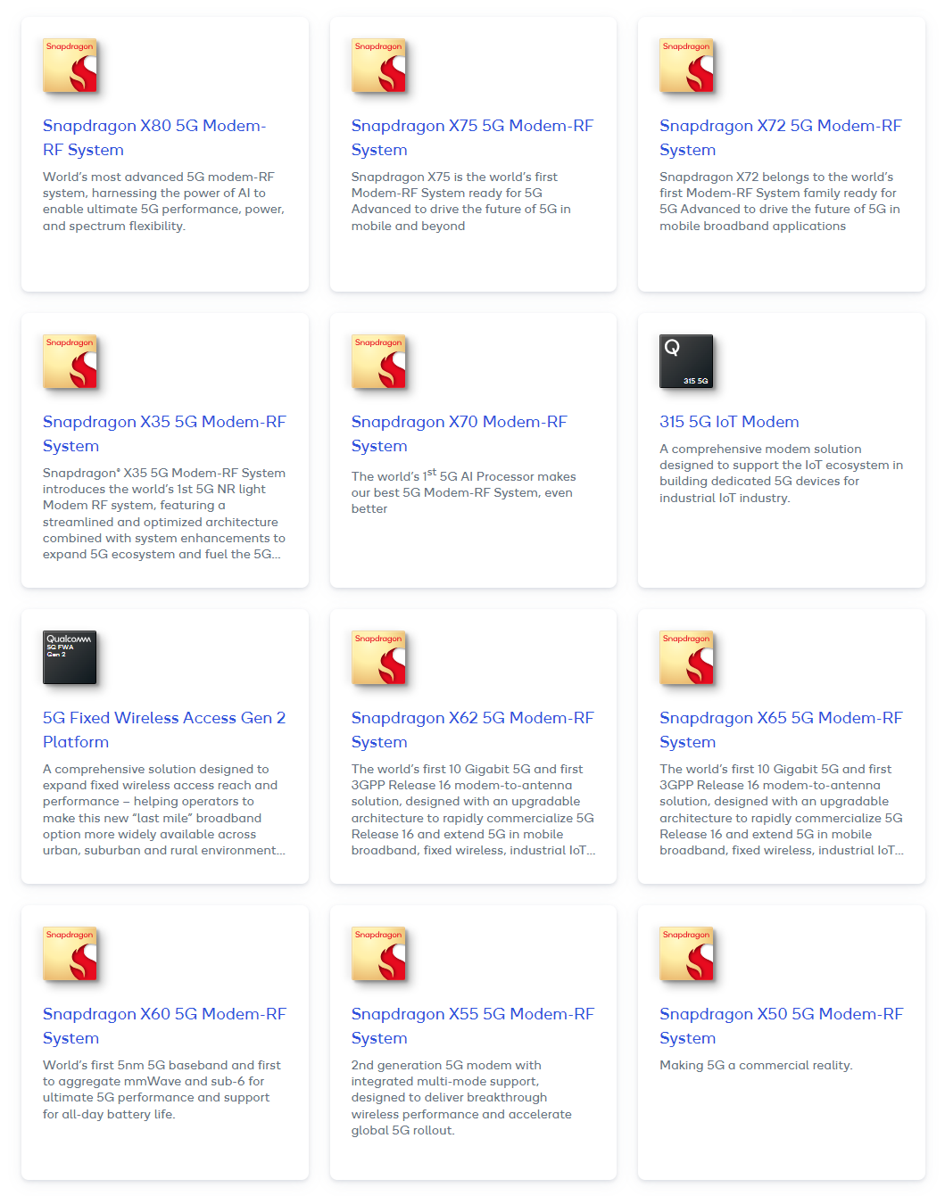Image resolution: width=945 pixels, height=1196 pixels.
Task: Open Snapdragon X80 5G Modem-RF System link
Action: point(154,137)
